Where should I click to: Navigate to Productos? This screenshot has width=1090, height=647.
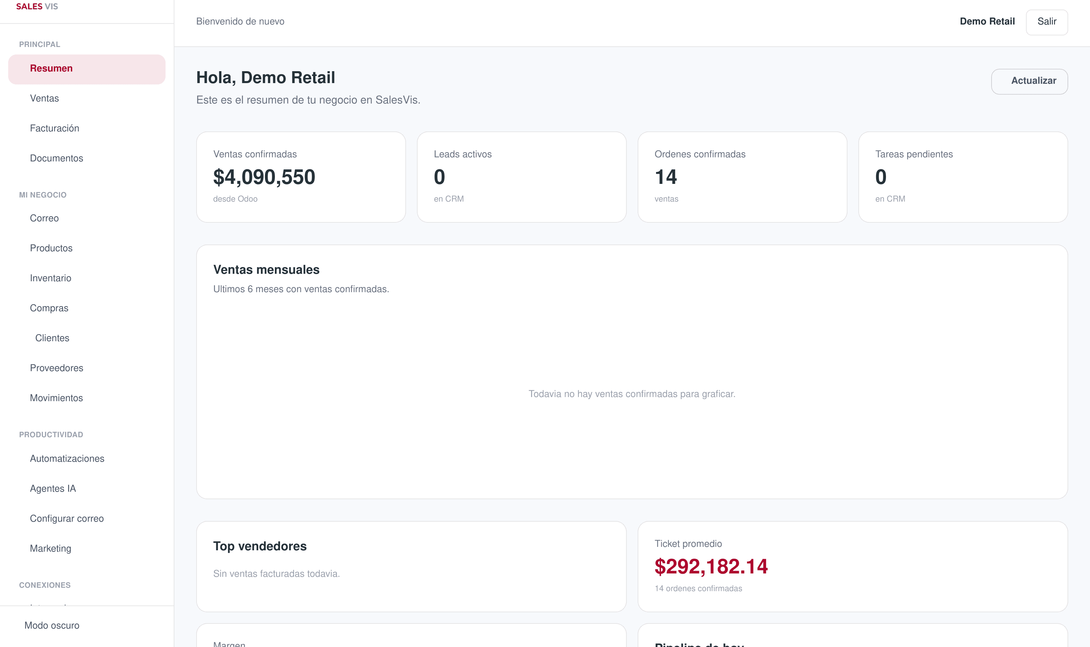point(87,249)
